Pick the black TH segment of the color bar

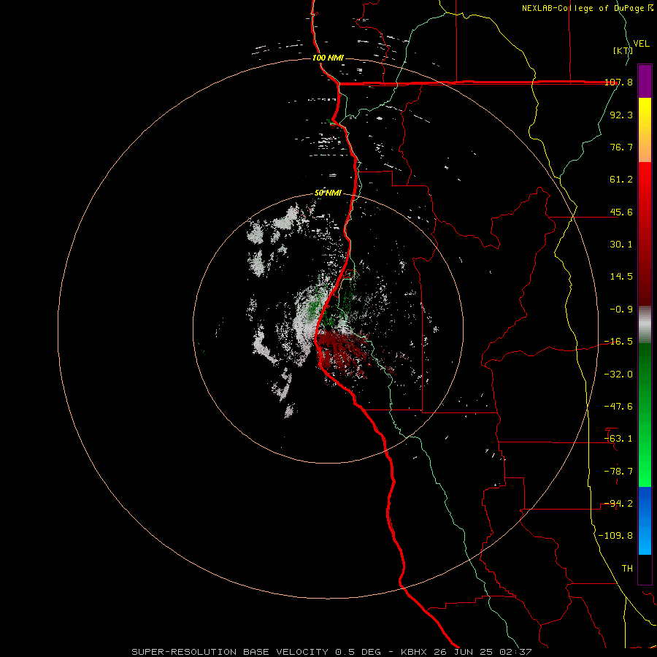click(x=645, y=569)
